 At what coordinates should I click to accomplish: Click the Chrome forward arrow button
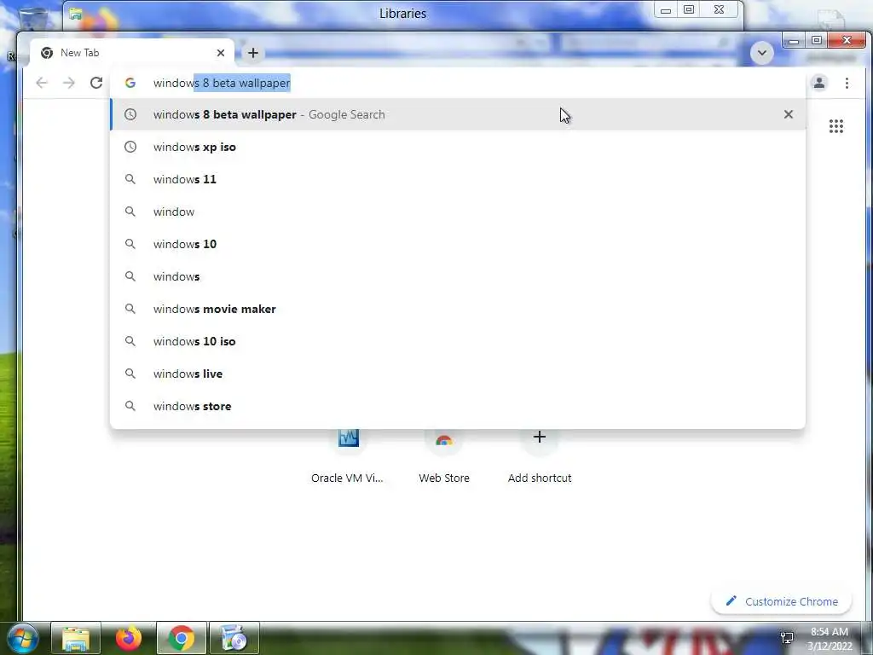pos(68,83)
